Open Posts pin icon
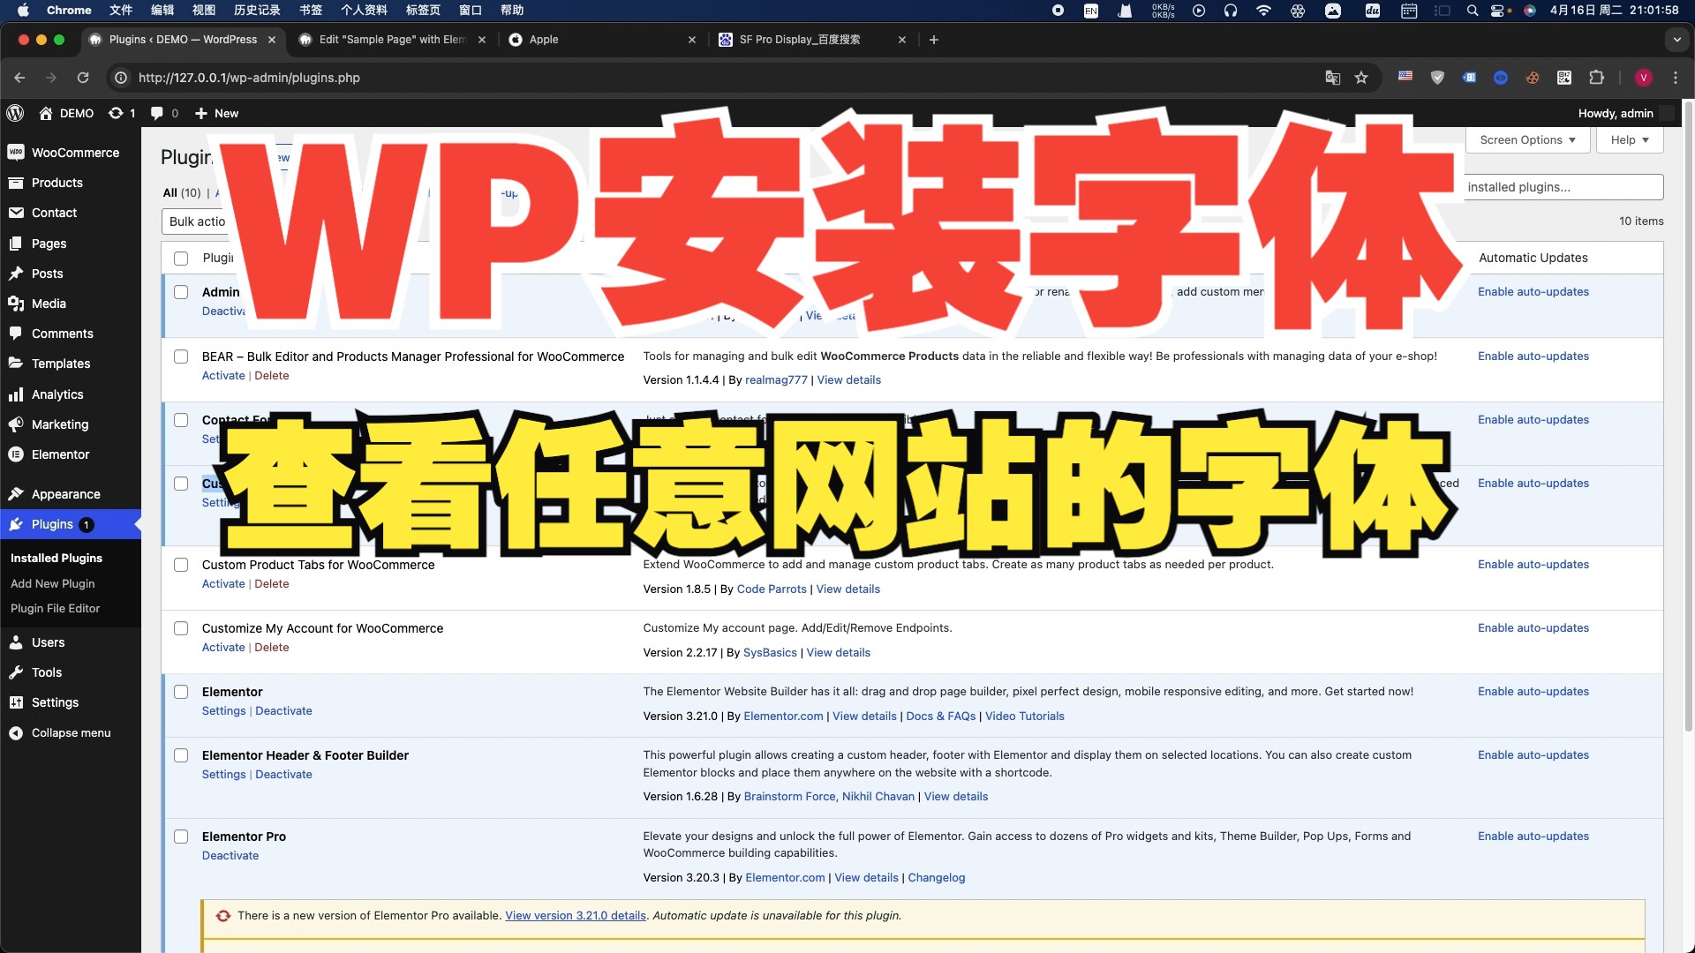The height and width of the screenshot is (953, 1695). coord(16,274)
